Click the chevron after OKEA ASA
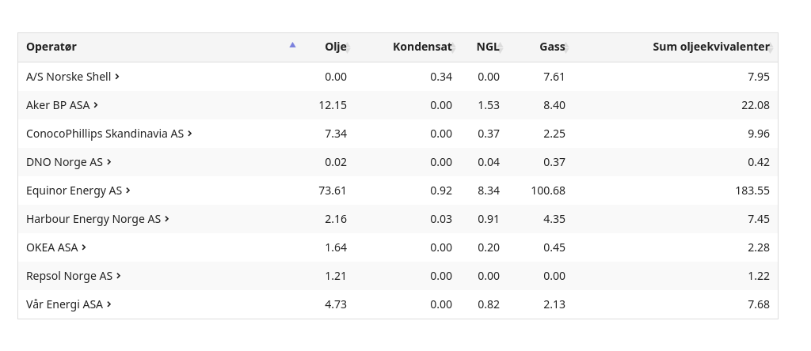 pos(84,247)
